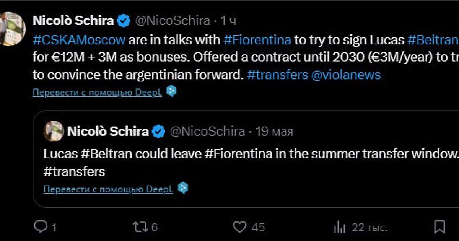Click the DeepL logo under main tweet

coord(171,92)
